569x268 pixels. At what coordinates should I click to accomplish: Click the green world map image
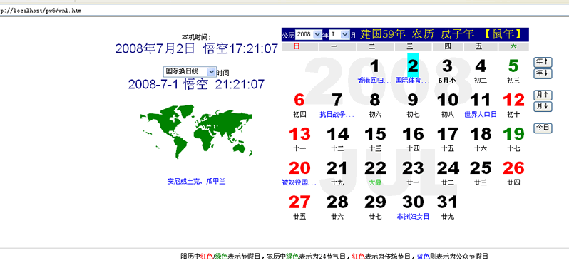coord(196,132)
